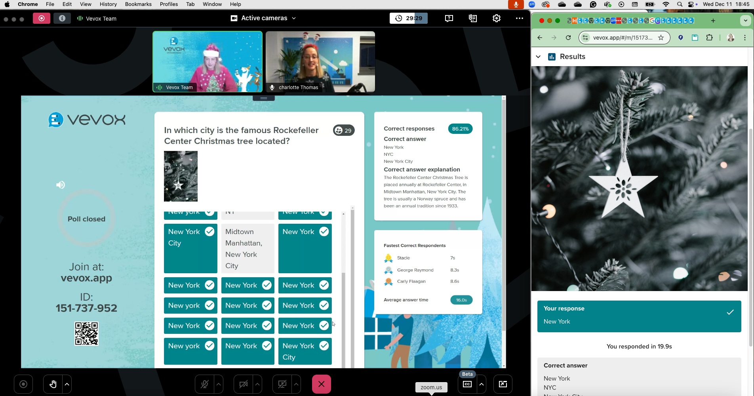Screen dimensions: 754x396
Task: Toggle the camera off button
Action: pyautogui.click(x=243, y=384)
